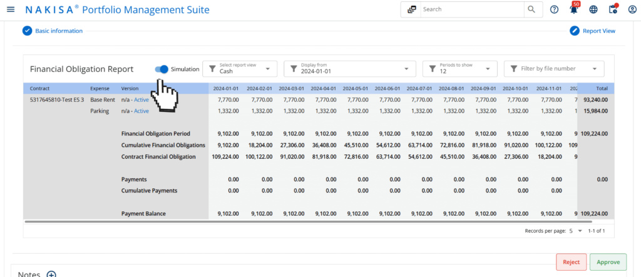This screenshot has width=641, height=277.
Task: Open the notifications bell with 50 badge
Action: [573, 9]
